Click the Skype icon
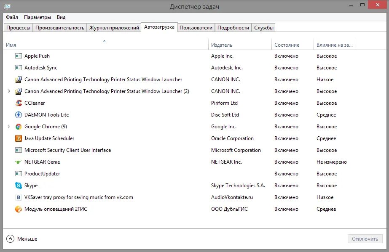The image size is (389, 252). (19, 186)
